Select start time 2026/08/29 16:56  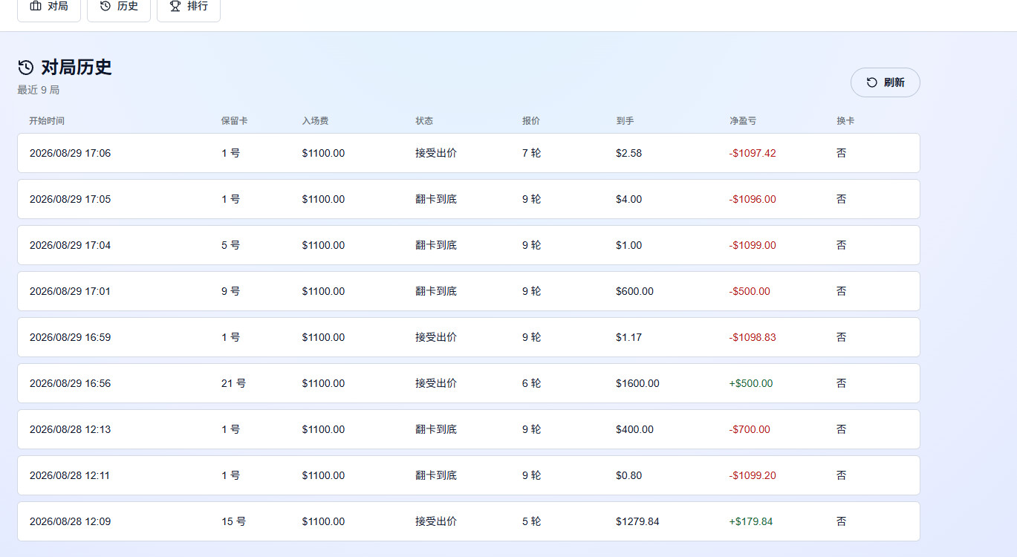70,383
